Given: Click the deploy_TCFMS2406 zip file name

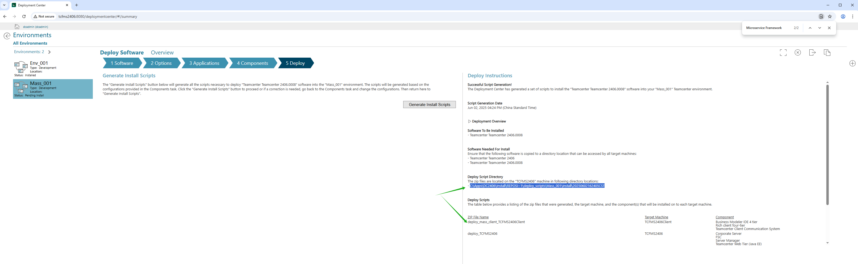Looking at the screenshot, I should [x=483, y=234].
